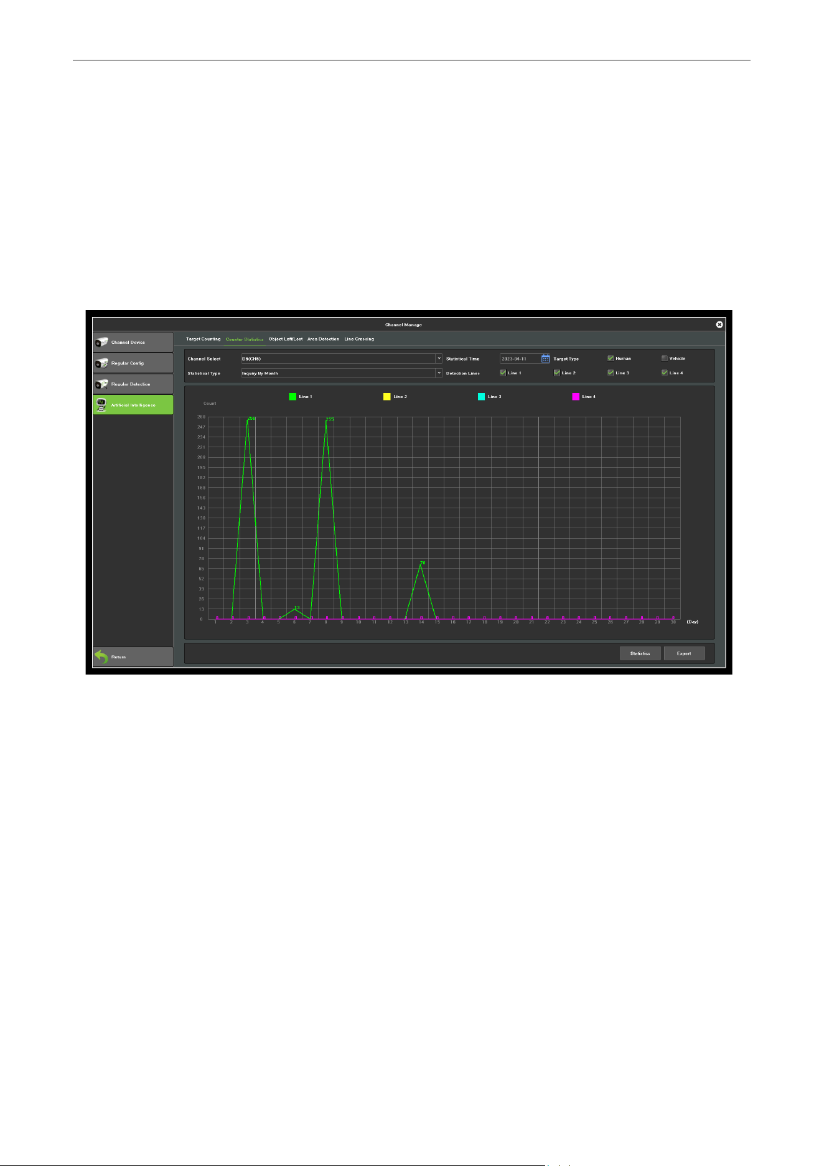
Task: Open the Regular Config camera icon
Action: pyautogui.click(x=101, y=363)
